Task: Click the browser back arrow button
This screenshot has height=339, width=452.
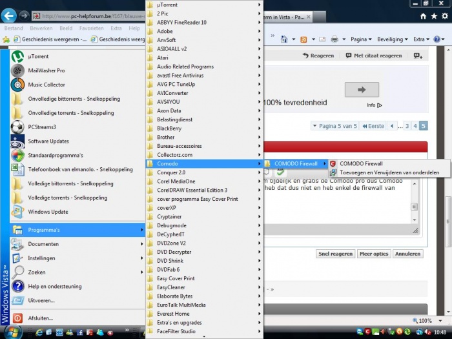Action: (x=8, y=15)
